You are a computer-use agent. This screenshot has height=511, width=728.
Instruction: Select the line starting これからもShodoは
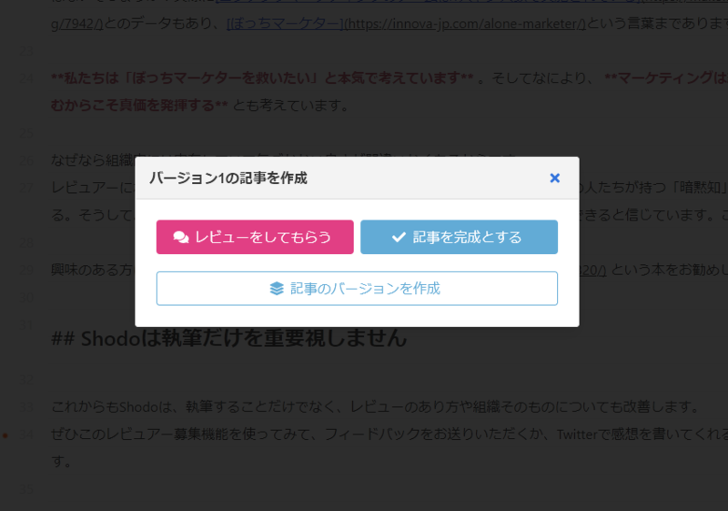point(376,407)
